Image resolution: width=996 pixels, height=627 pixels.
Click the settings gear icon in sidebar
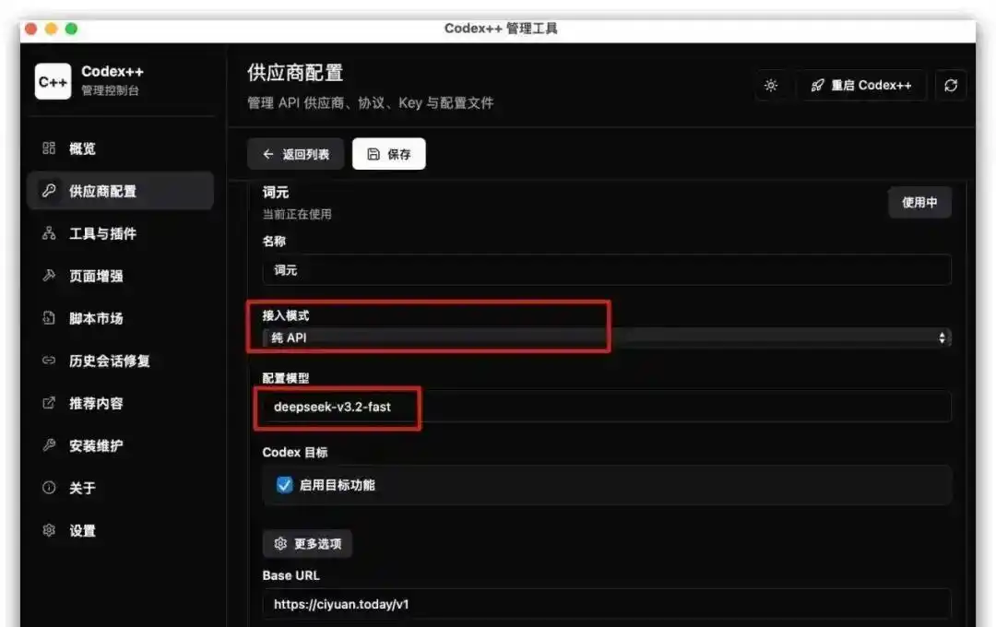point(49,530)
